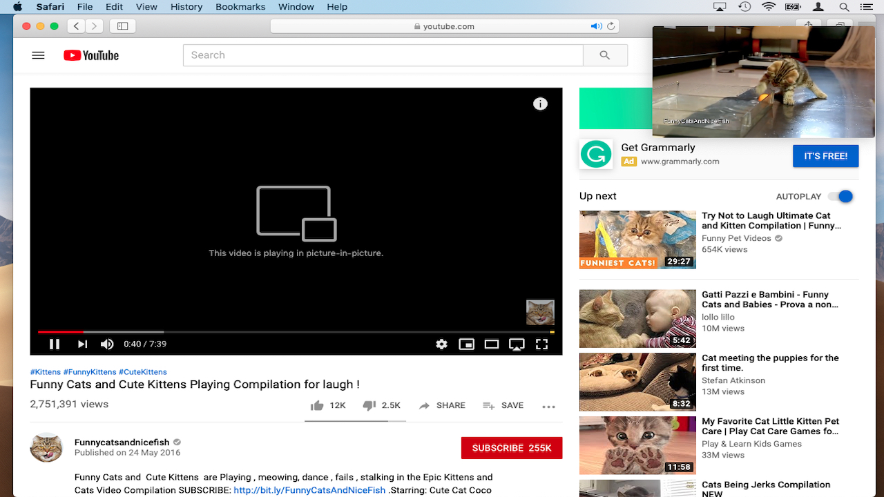884x497 pixels.
Task: Open the Help menu
Action: point(337,7)
